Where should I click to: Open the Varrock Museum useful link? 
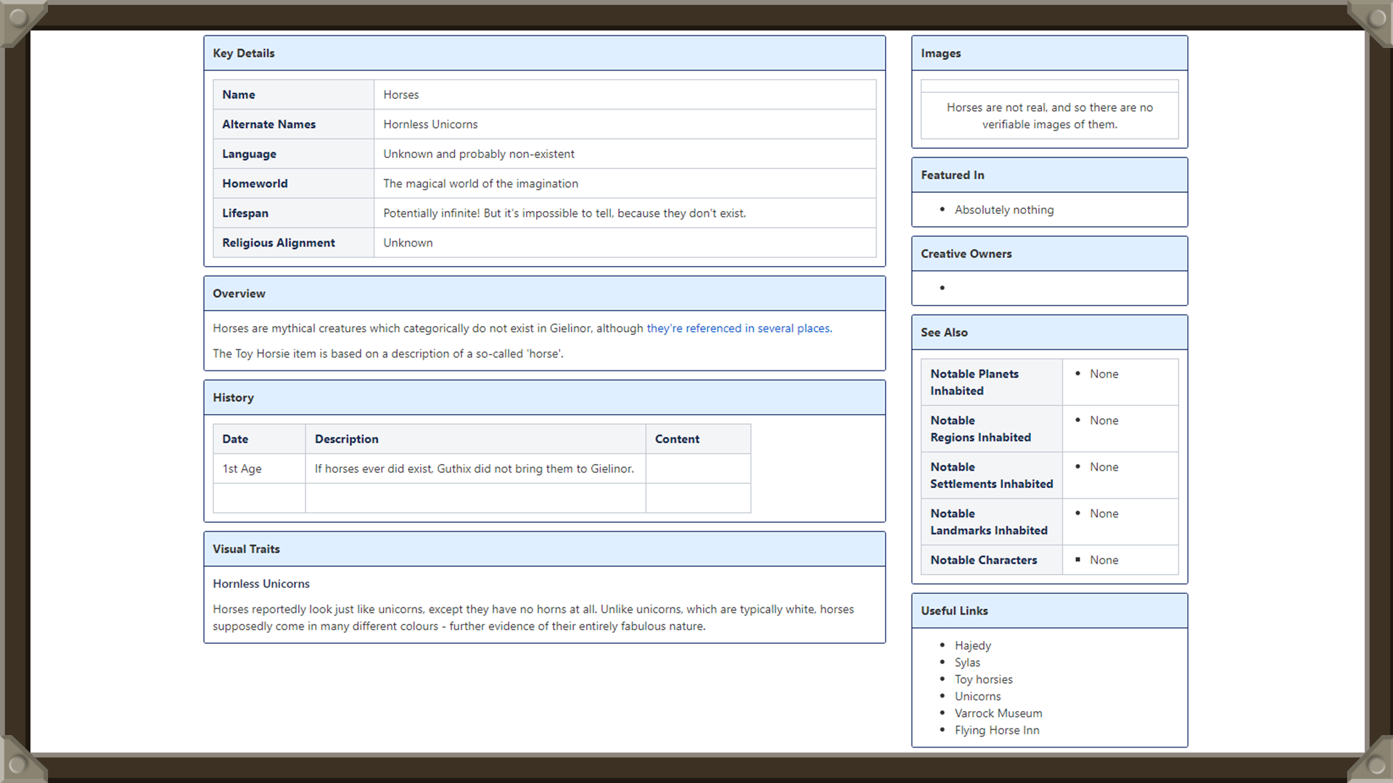point(998,713)
